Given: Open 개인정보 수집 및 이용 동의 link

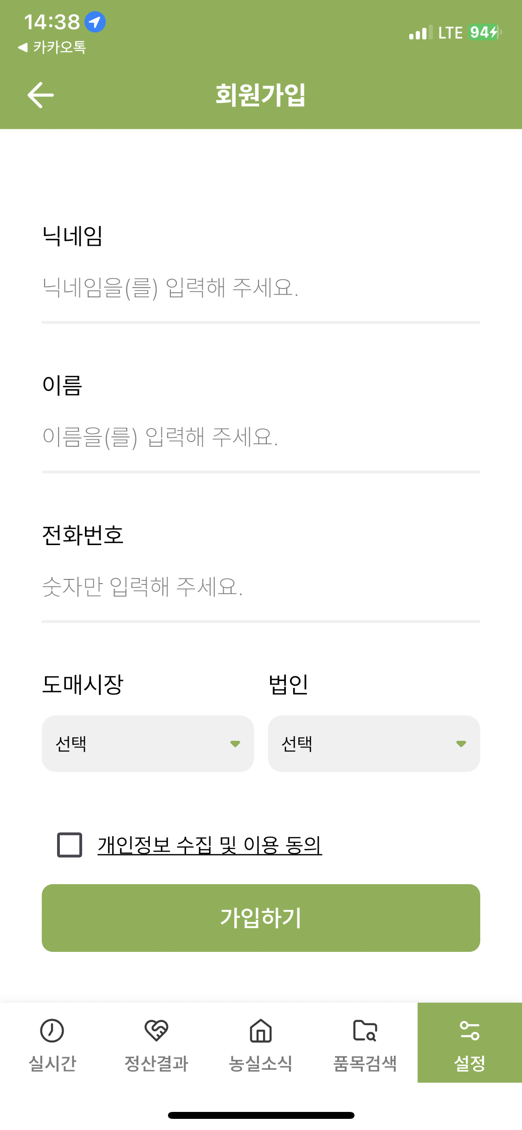Looking at the screenshot, I should (210, 845).
